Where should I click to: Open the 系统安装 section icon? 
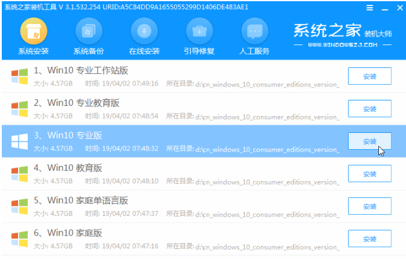coord(34,31)
